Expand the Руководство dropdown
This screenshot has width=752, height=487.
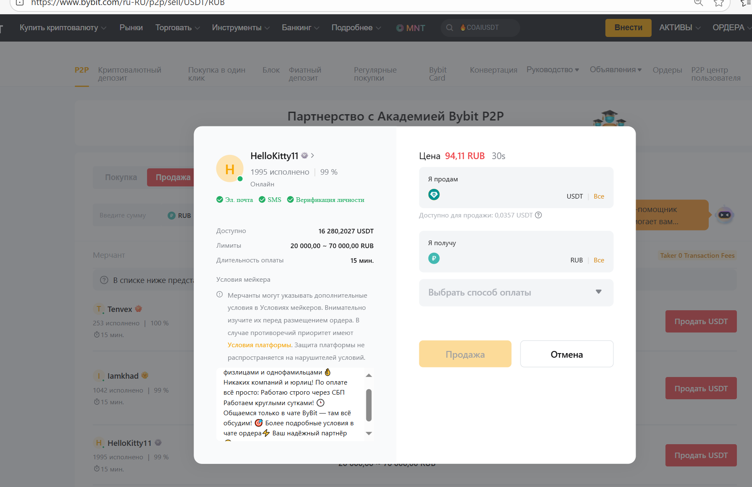click(553, 70)
